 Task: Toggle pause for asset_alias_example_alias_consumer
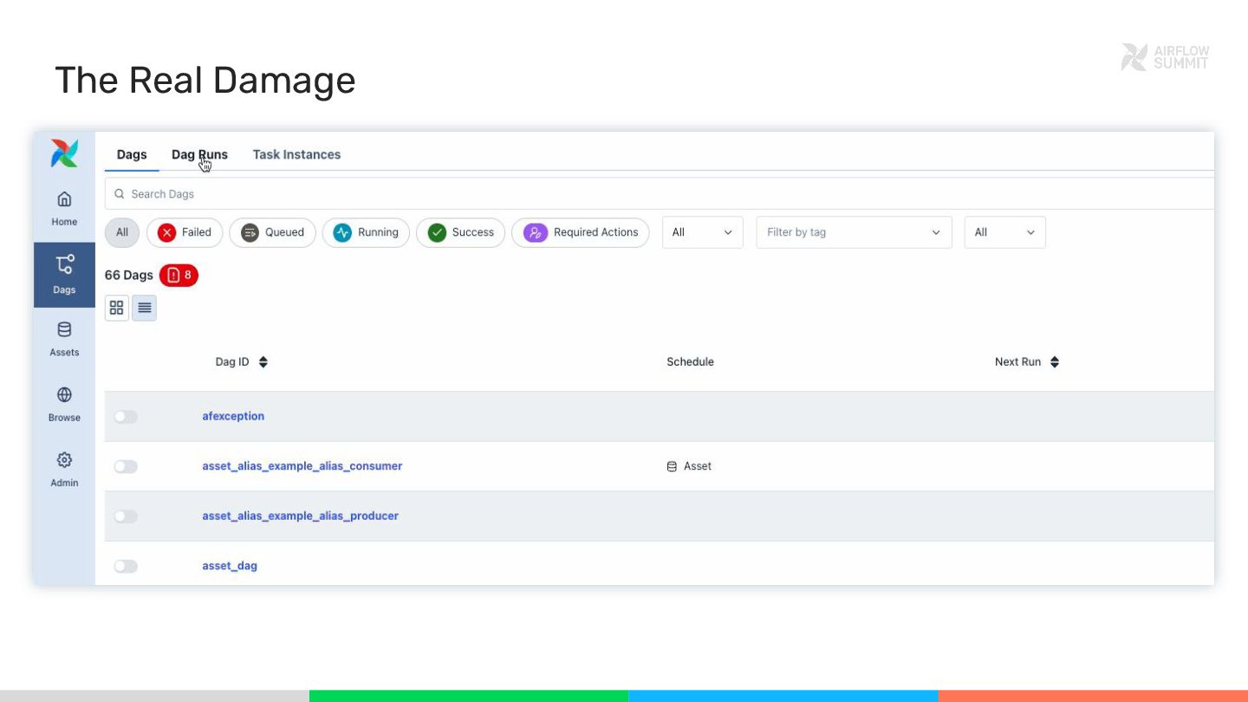point(126,467)
